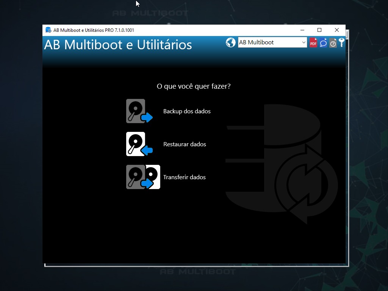This screenshot has height=291, width=388.
Task: Select the AB Multiboot combo box field
Action: (x=272, y=42)
